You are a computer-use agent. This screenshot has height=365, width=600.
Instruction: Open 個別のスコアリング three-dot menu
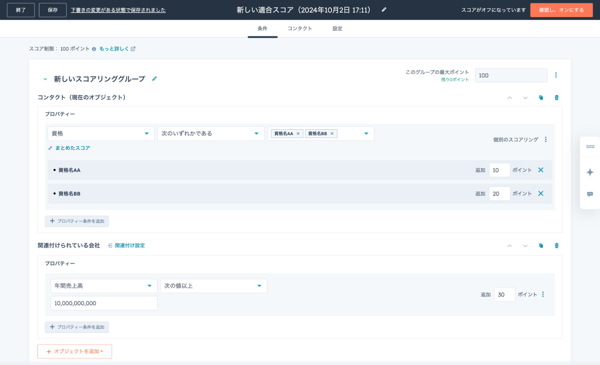pyautogui.click(x=546, y=139)
